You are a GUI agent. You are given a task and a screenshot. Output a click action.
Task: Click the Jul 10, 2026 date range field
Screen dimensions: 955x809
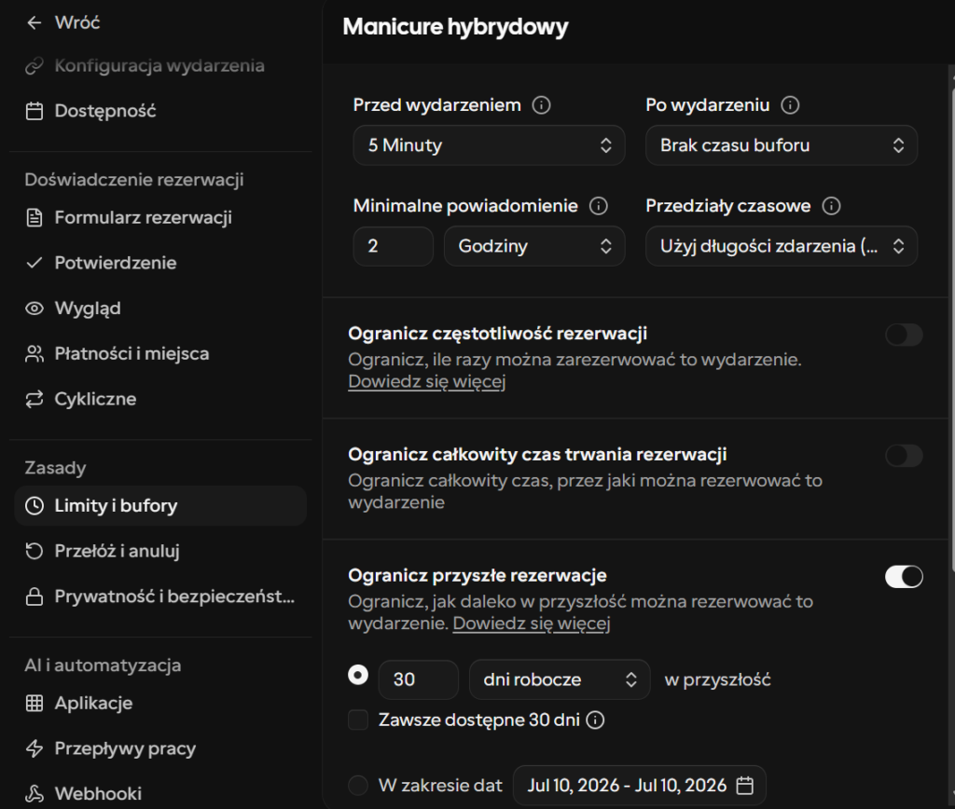pyautogui.click(x=640, y=786)
